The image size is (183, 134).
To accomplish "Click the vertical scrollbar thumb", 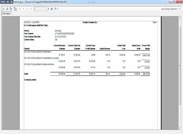I will pyautogui.click(x=180, y=66).
